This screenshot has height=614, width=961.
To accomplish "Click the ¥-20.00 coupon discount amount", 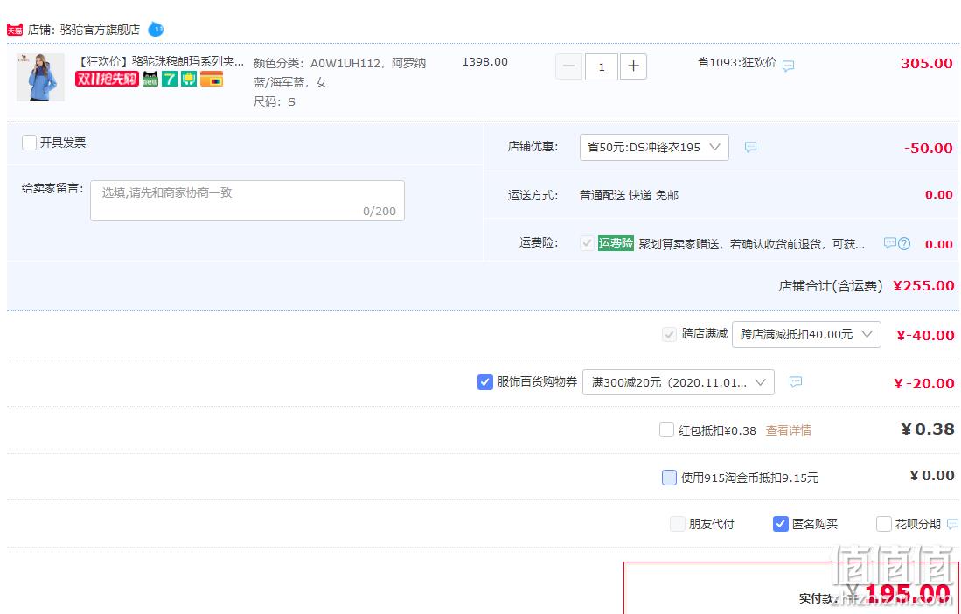I will click(x=923, y=384).
